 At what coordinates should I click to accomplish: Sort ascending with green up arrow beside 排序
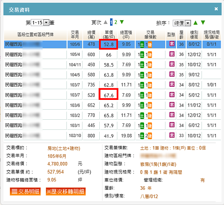pos(195,22)
